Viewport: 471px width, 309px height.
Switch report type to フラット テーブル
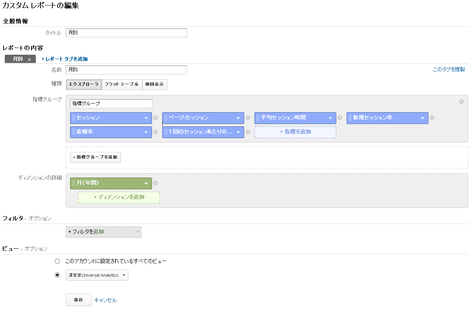click(x=122, y=84)
